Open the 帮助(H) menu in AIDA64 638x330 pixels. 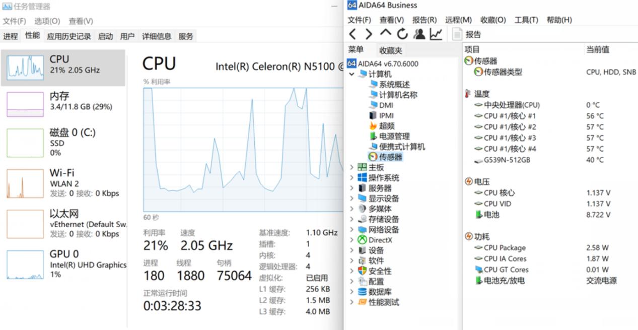tap(559, 20)
